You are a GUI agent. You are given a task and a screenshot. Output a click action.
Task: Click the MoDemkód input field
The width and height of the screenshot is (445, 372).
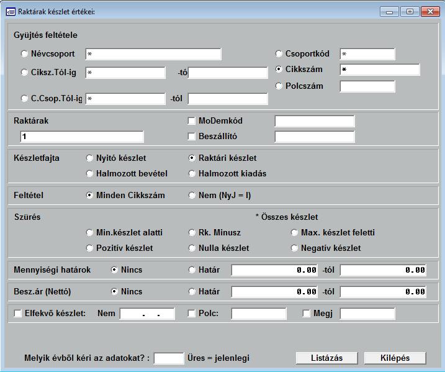[315, 121]
